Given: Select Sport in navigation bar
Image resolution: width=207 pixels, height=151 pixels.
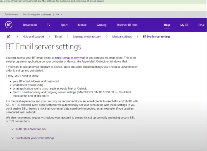Looking at the screenshot, I should pos(64,25).
